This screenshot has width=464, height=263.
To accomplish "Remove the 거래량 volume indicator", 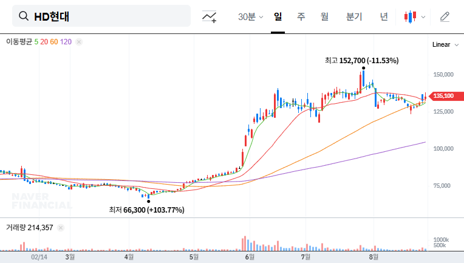I will (x=61, y=228).
